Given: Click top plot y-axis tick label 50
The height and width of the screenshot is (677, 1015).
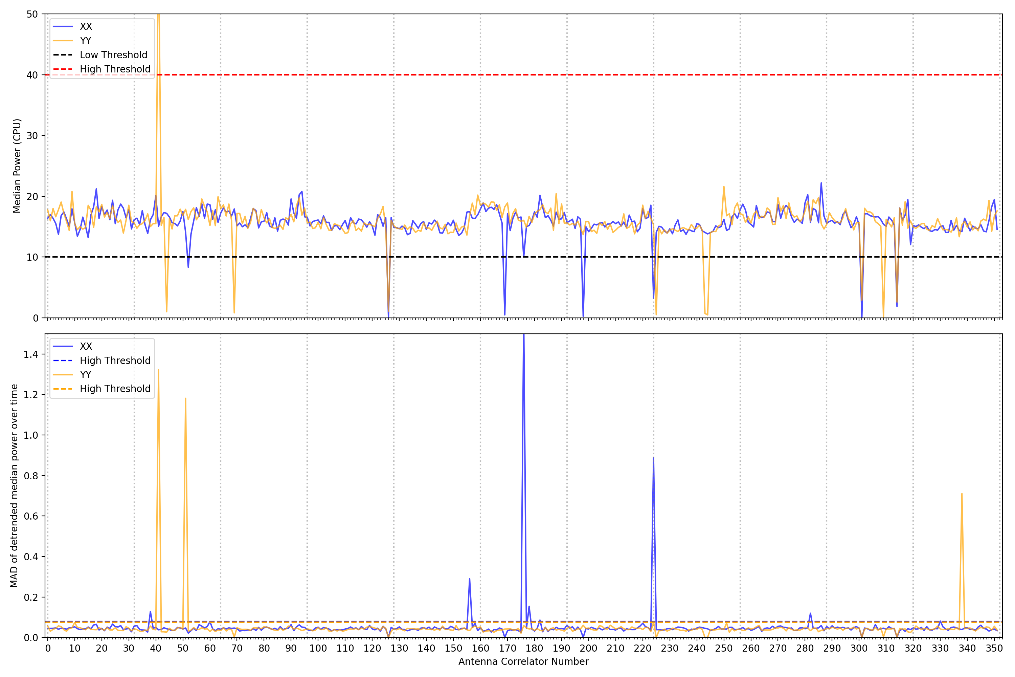Looking at the screenshot, I should pyautogui.click(x=32, y=14).
